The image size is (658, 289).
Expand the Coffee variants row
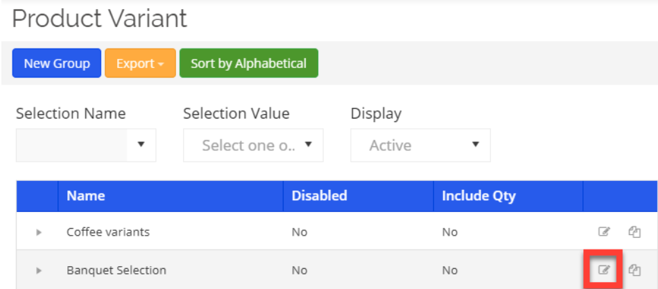coord(39,233)
